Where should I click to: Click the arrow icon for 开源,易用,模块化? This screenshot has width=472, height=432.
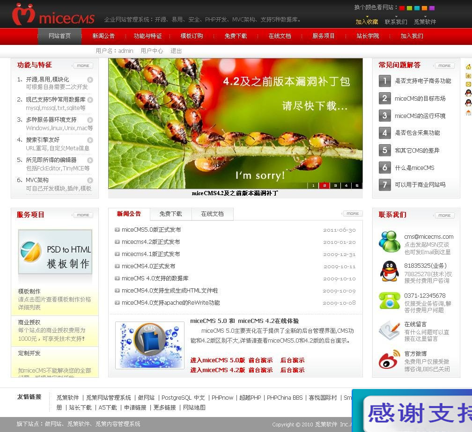coord(90,80)
